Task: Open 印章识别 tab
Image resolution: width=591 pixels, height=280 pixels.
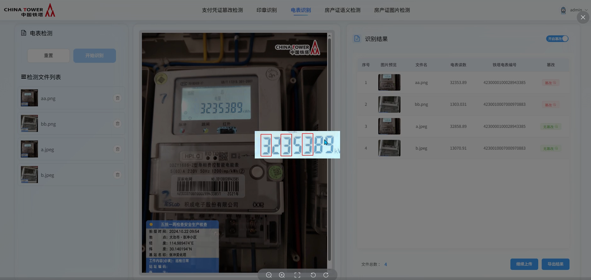Action: pyautogui.click(x=267, y=10)
